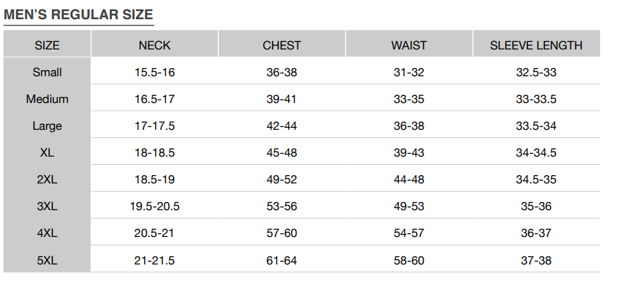Screen dimensions: 635x283
Task: Click the neck value 15.5-16
Action: coord(154,73)
